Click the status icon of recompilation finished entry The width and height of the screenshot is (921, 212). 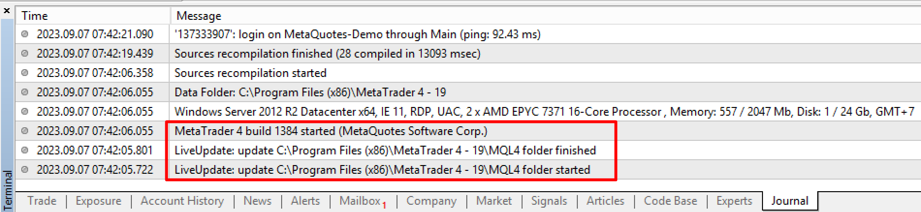pos(25,53)
